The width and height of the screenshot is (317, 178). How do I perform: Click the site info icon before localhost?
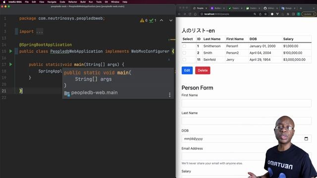point(202,14)
